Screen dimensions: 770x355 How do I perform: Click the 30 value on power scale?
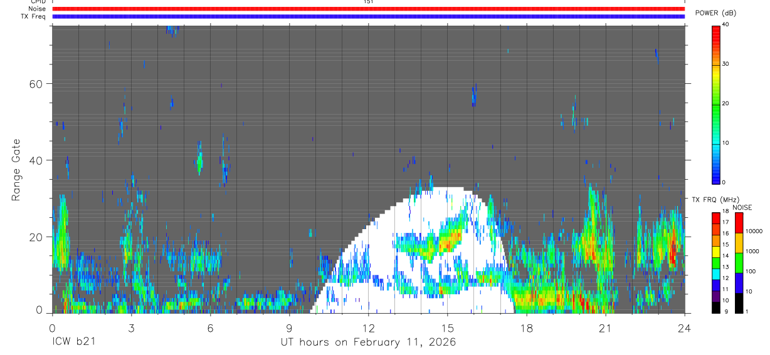click(725, 64)
